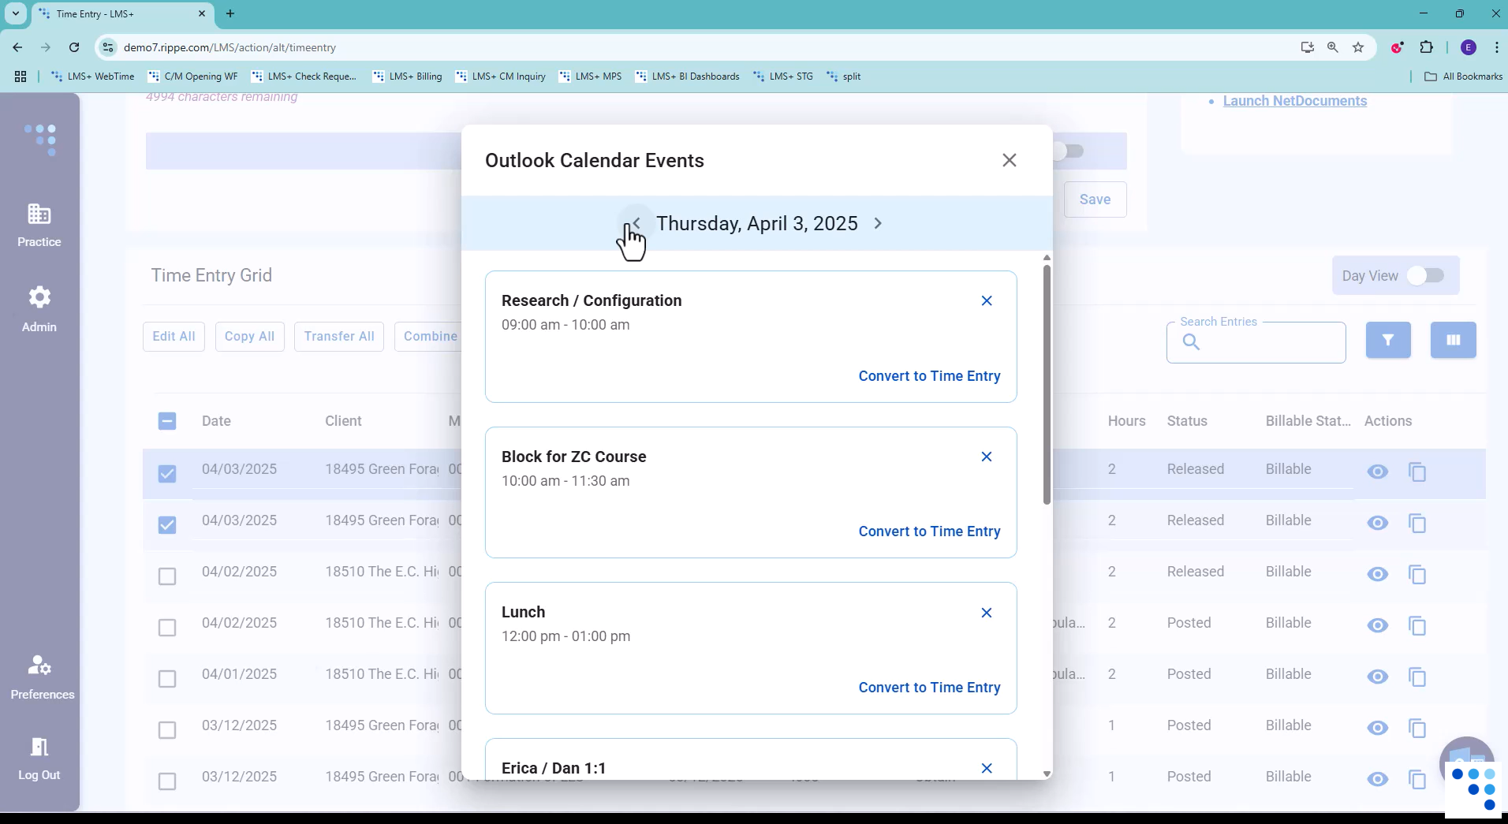Open LMS+ Billing bookmark
The width and height of the screenshot is (1508, 824).
(x=407, y=76)
